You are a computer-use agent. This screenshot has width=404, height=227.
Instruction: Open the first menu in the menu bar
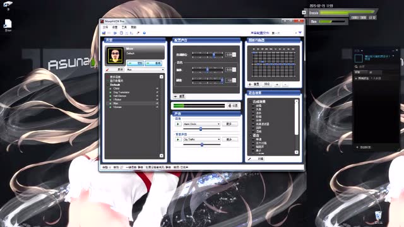(105, 27)
